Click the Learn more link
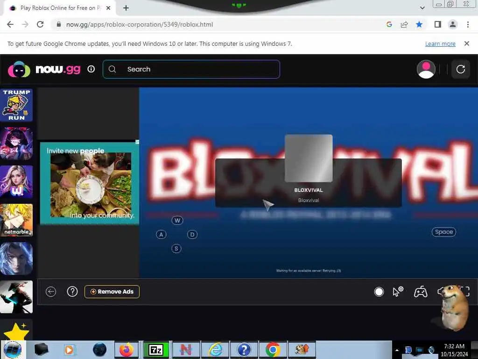This screenshot has width=478, height=359. pos(440,43)
